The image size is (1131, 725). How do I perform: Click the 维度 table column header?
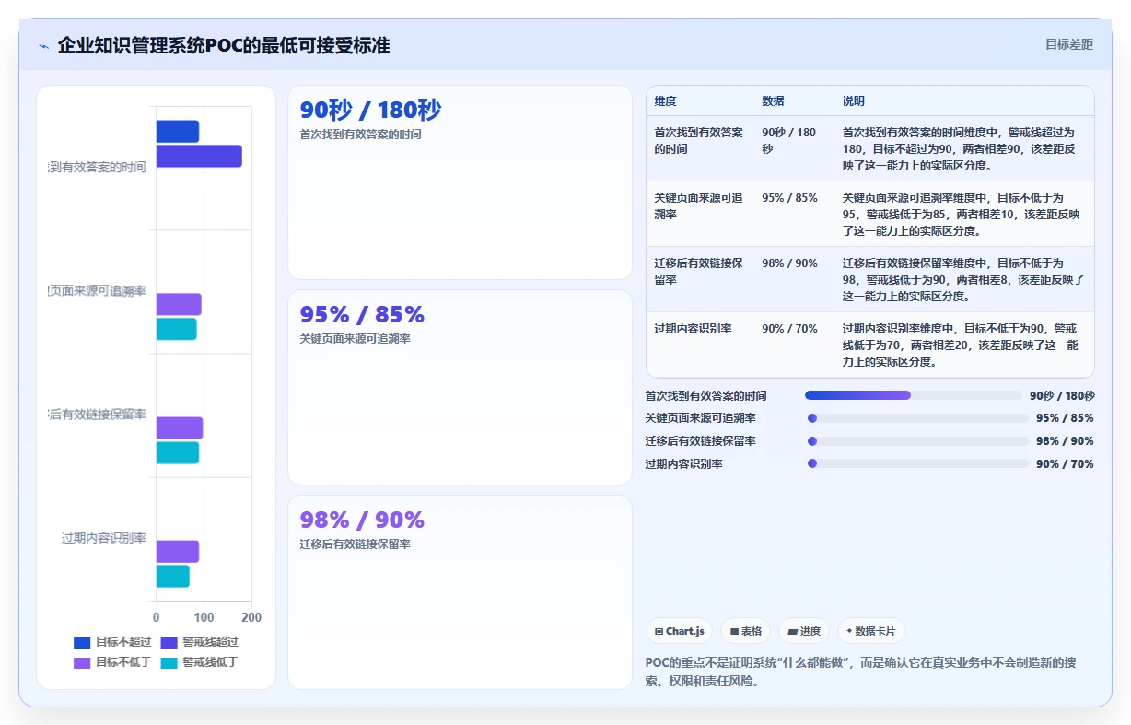(x=665, y=101)
